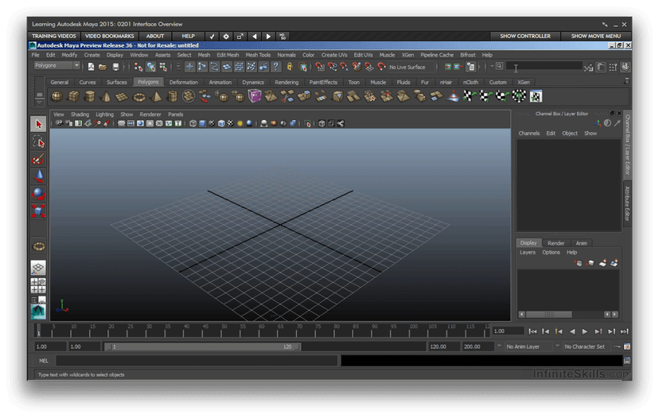Create a polygon pipe from the shelf
The height and width of the screenshot is (418, 659).
[173, 96]
